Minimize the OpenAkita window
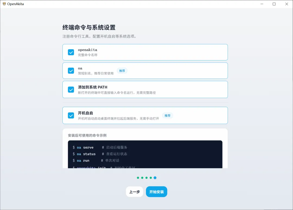Viewport: 293px width, 210px height. [x=262, y=4]
